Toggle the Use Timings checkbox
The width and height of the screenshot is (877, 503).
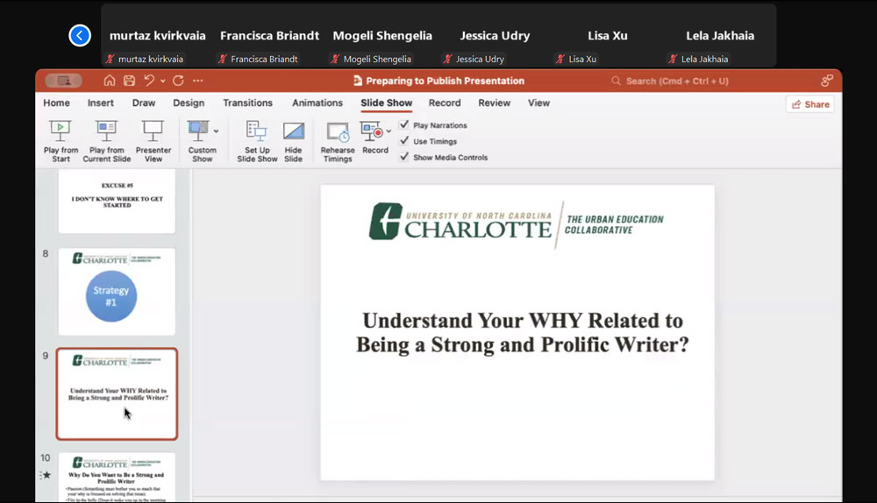point(404,141)
